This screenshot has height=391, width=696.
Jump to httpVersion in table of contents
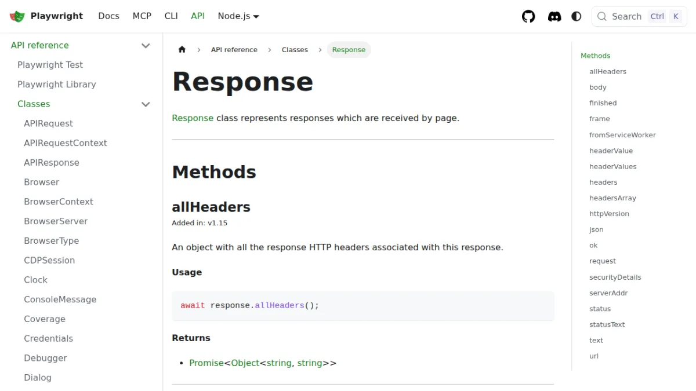pyautogui.click(x=609, y=214)
